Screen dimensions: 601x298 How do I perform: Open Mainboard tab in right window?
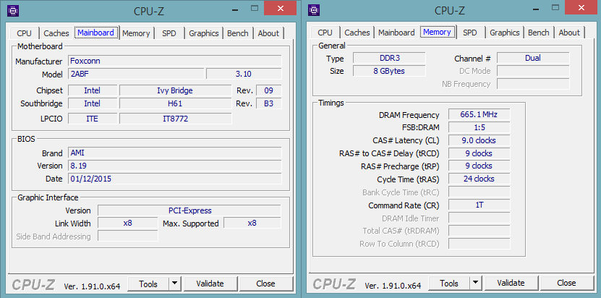pos(396,33)
